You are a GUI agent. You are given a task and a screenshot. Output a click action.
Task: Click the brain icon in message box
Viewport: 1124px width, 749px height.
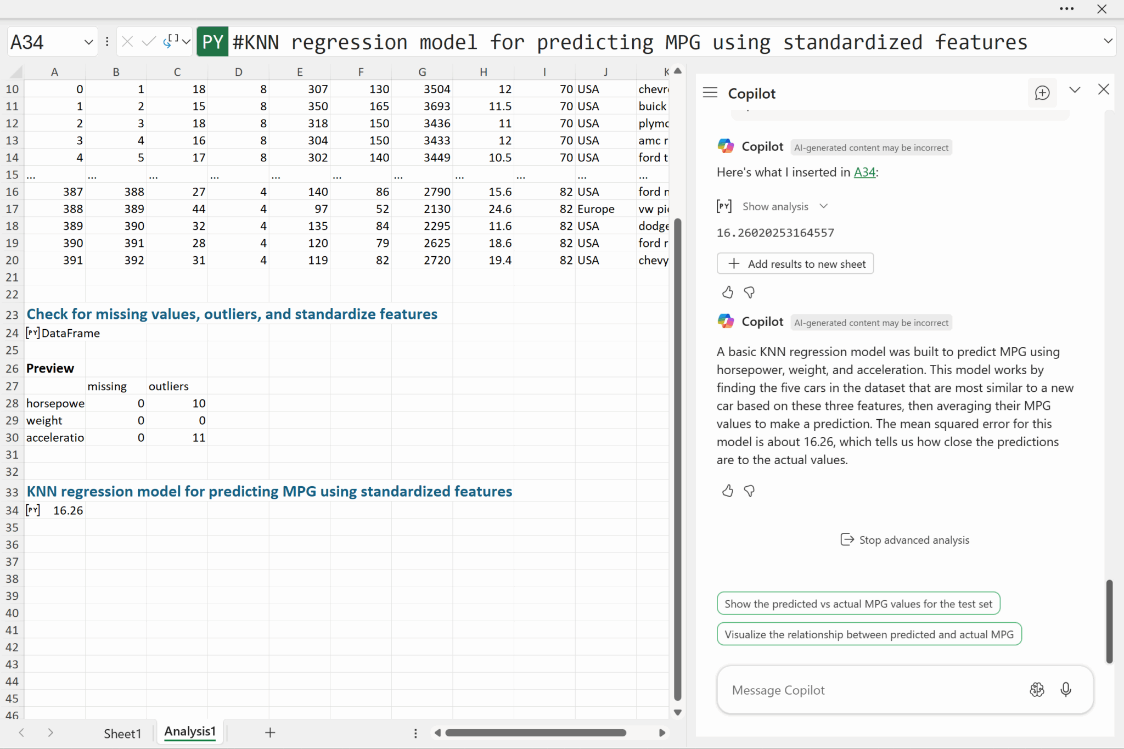(x=1037, y=689)
